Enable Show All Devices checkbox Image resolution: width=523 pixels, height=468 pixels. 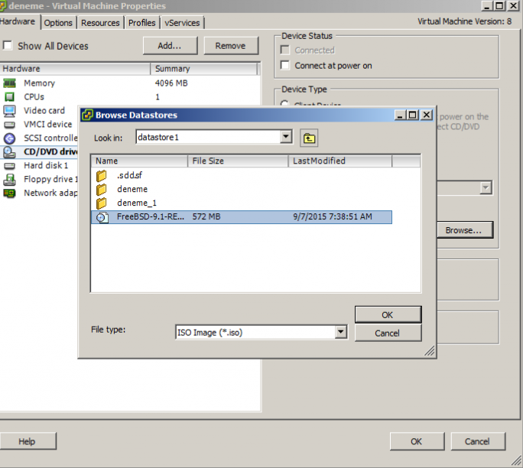tap(8, 46)
